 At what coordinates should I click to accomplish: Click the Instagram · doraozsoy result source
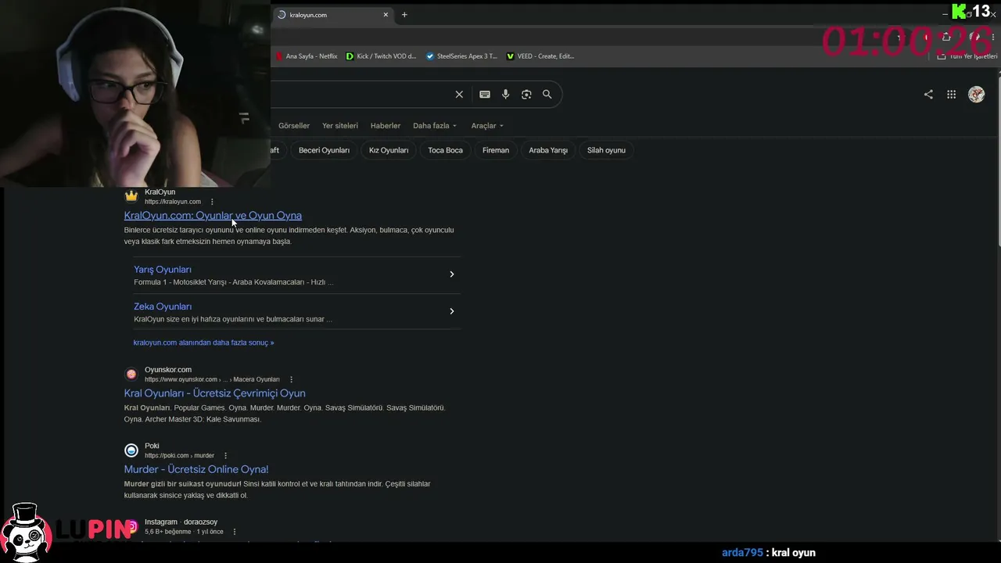pos(181,522)
